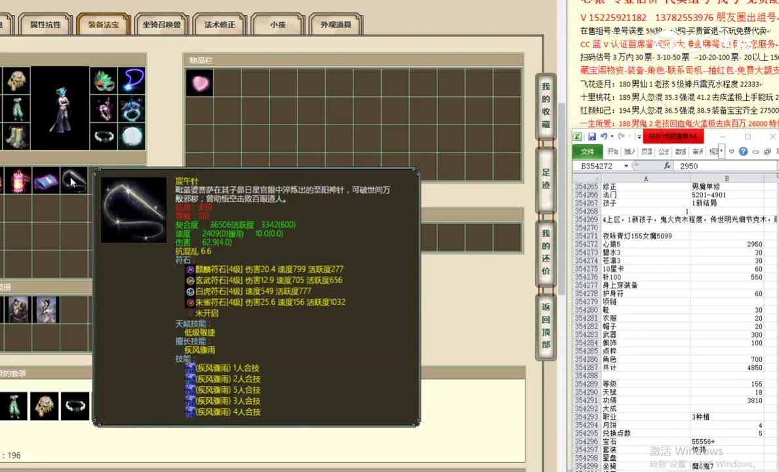Open the Name Box dropdown showing B354272

626,165
